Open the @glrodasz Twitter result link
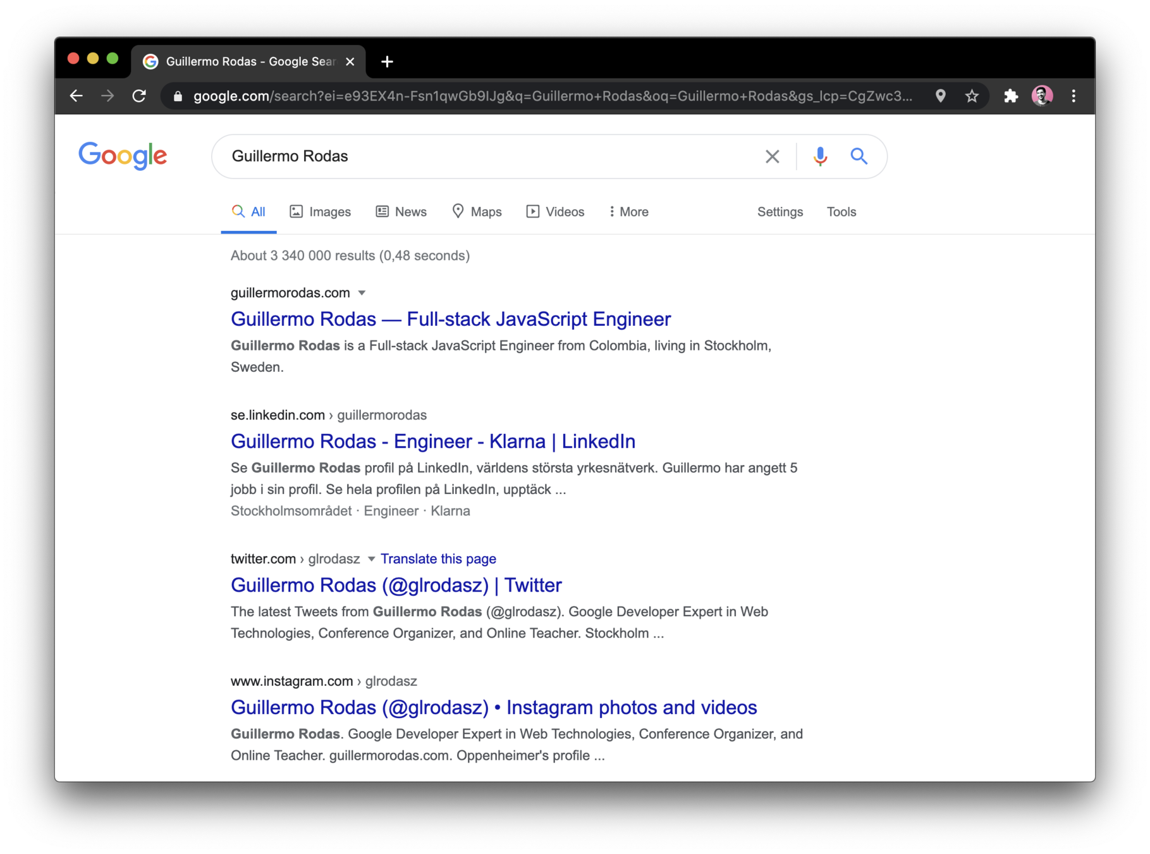This screenshot has width=1150, height=854. point(396,585)
